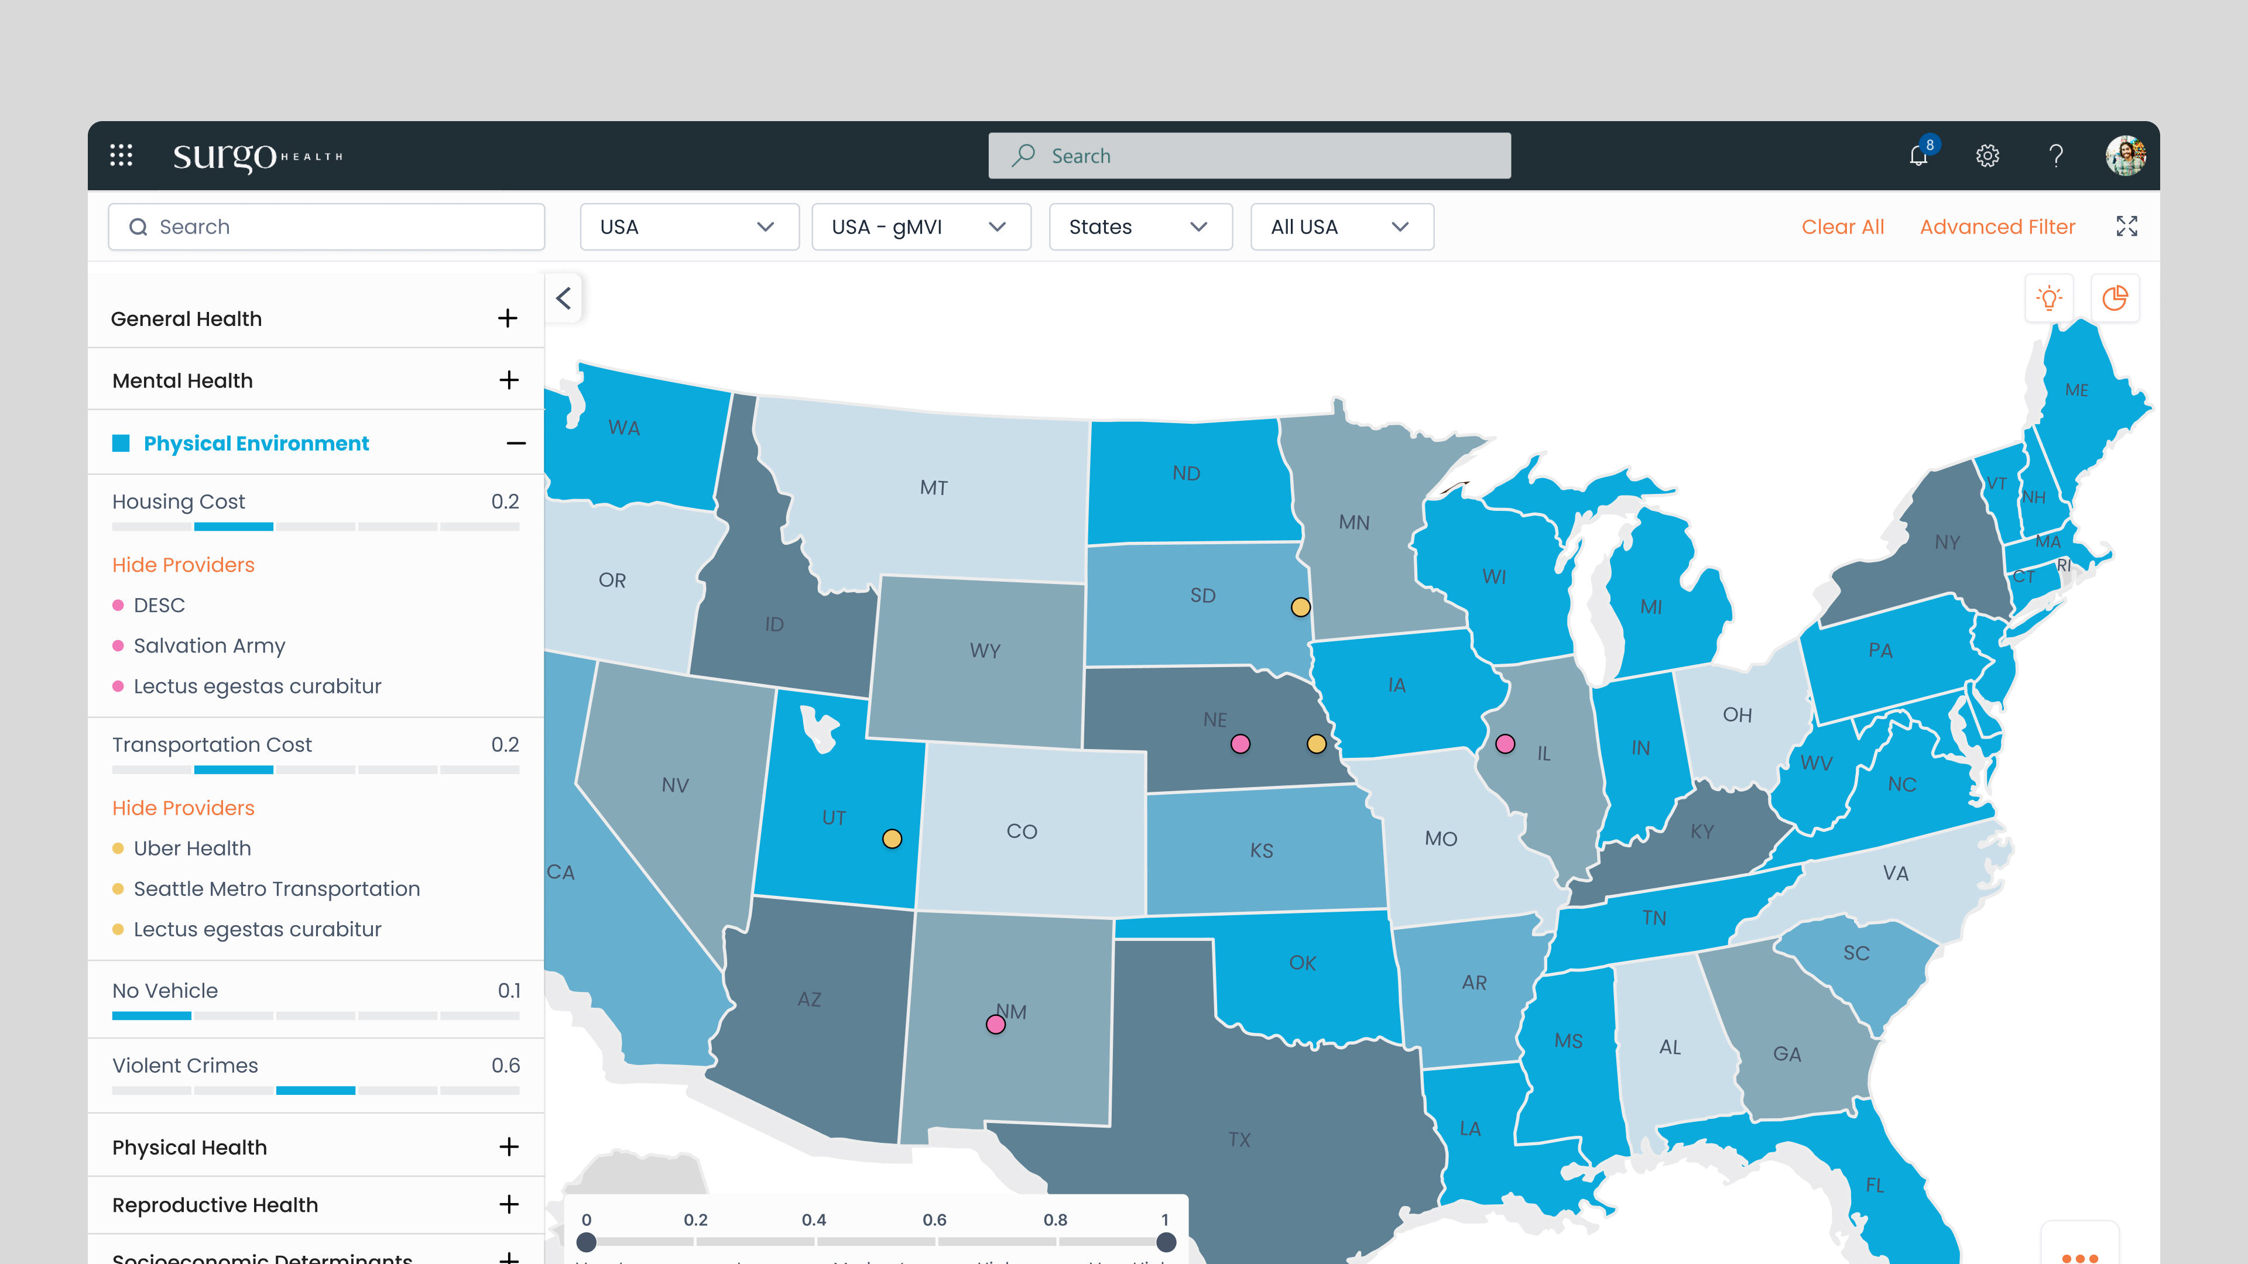Toggle the Physical Environment blue checkbox
The height and width of the screenshot is (1264, 2248).
click(121, 443)
